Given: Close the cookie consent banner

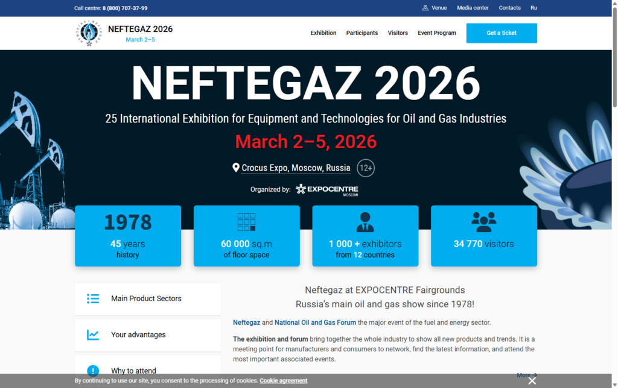Looking at the screenshot, I should click(532, 381).
